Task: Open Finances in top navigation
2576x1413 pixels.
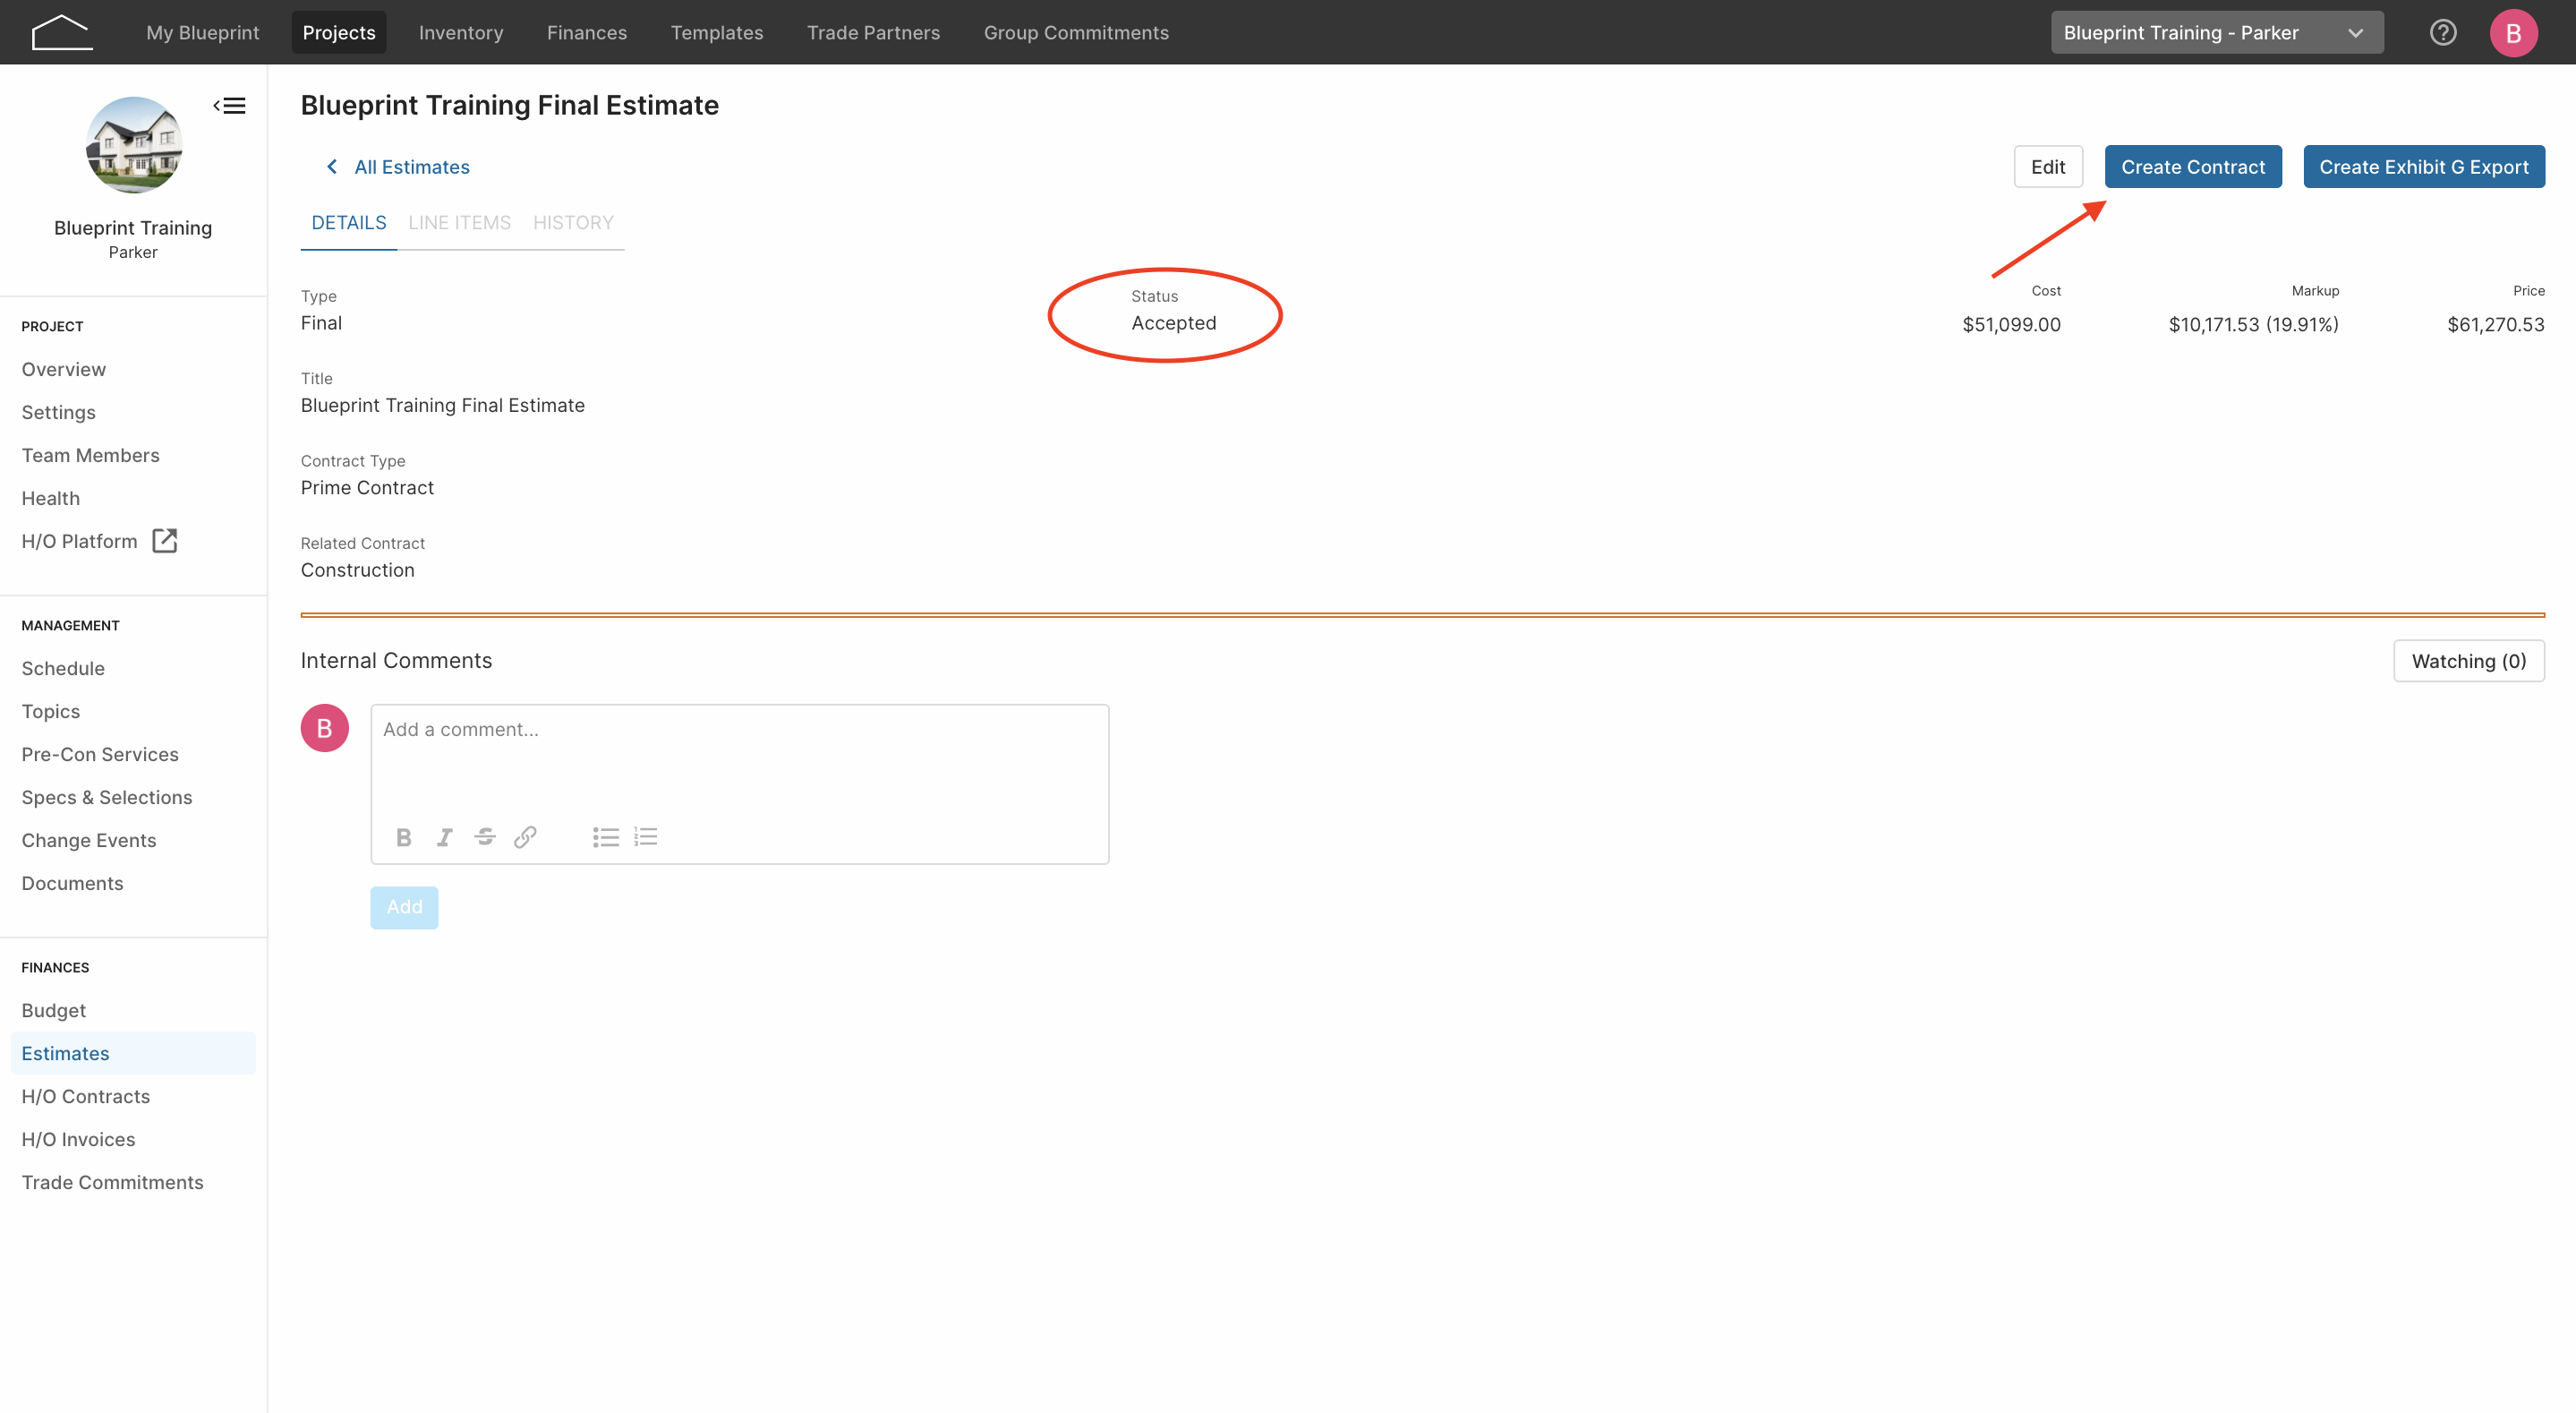Action: pyautogui.click(x=587, y=32)
